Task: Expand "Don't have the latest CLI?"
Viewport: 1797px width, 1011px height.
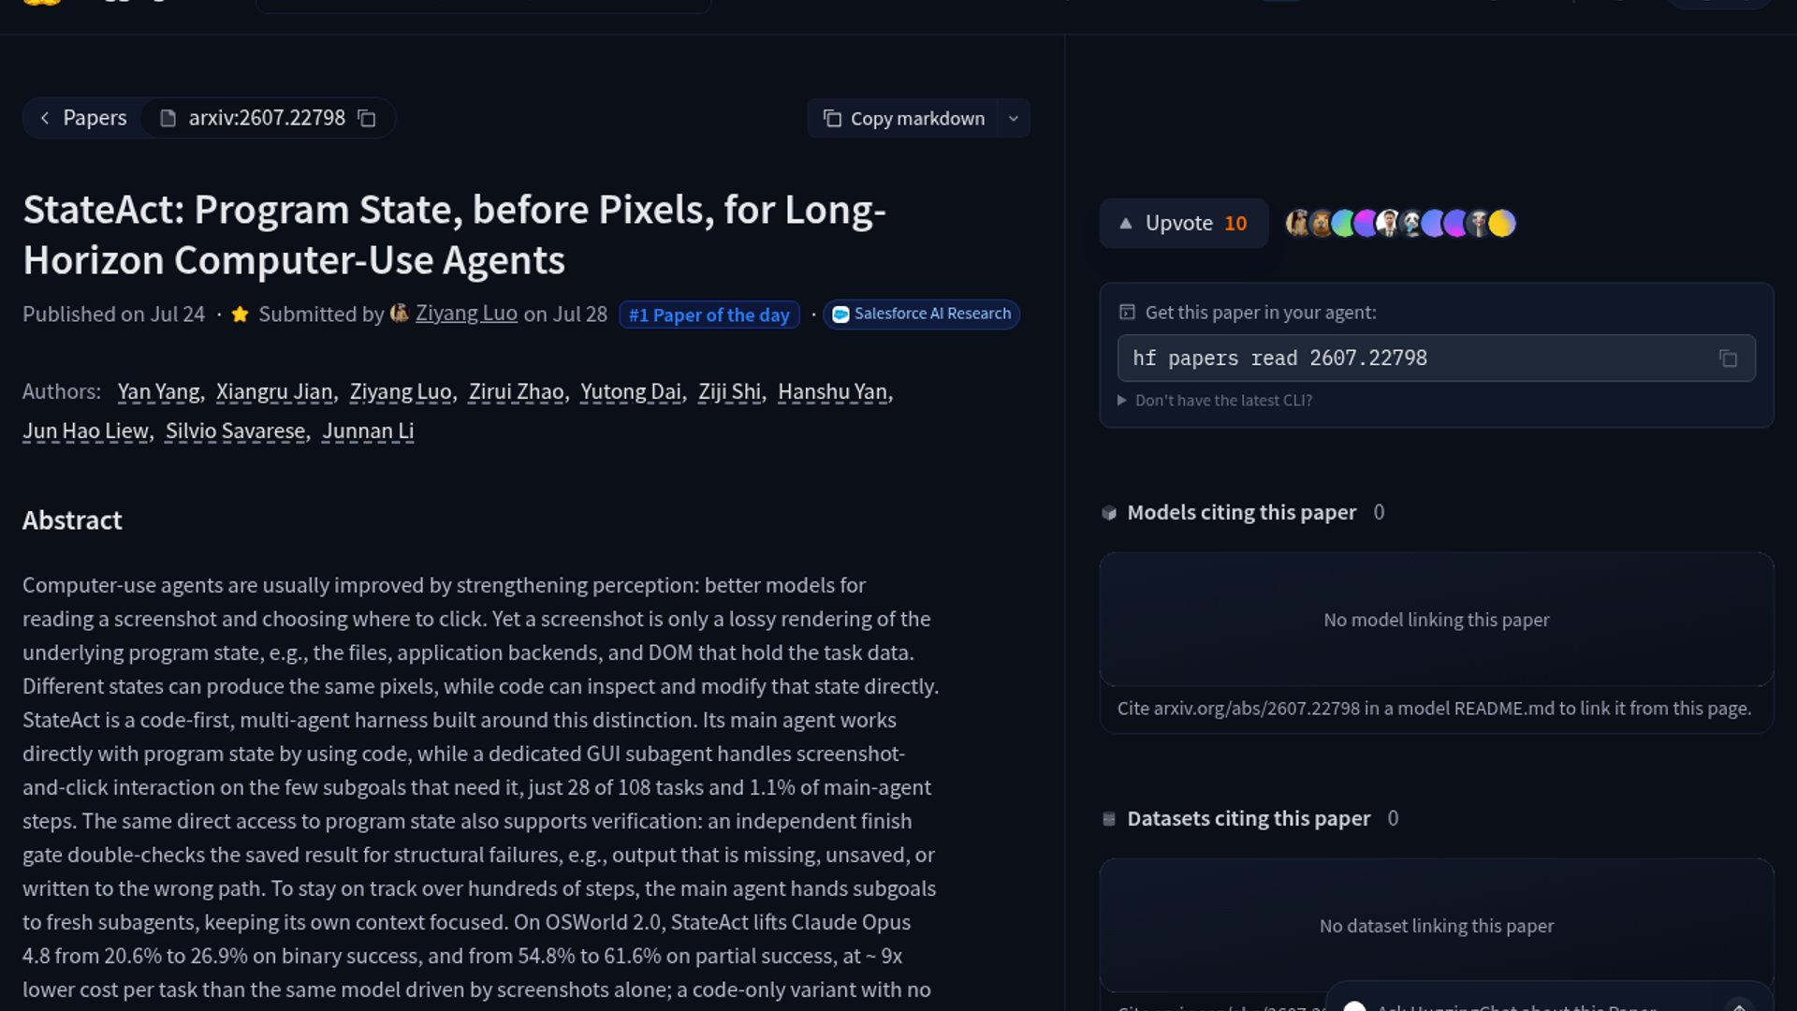Action: (x=1215, y=401)
